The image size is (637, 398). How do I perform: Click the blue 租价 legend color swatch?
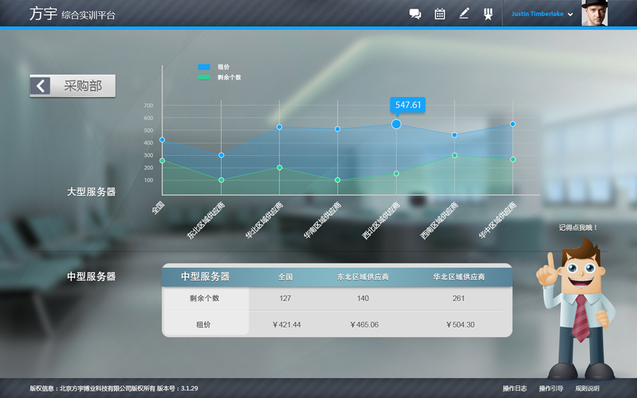click(x=204, y=67)
